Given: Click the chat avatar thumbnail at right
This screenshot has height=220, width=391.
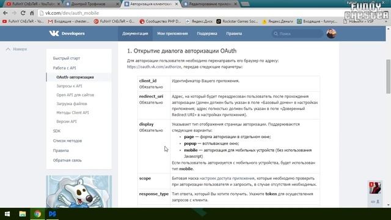Looking at the screenshot, I should tap(375, 188).
